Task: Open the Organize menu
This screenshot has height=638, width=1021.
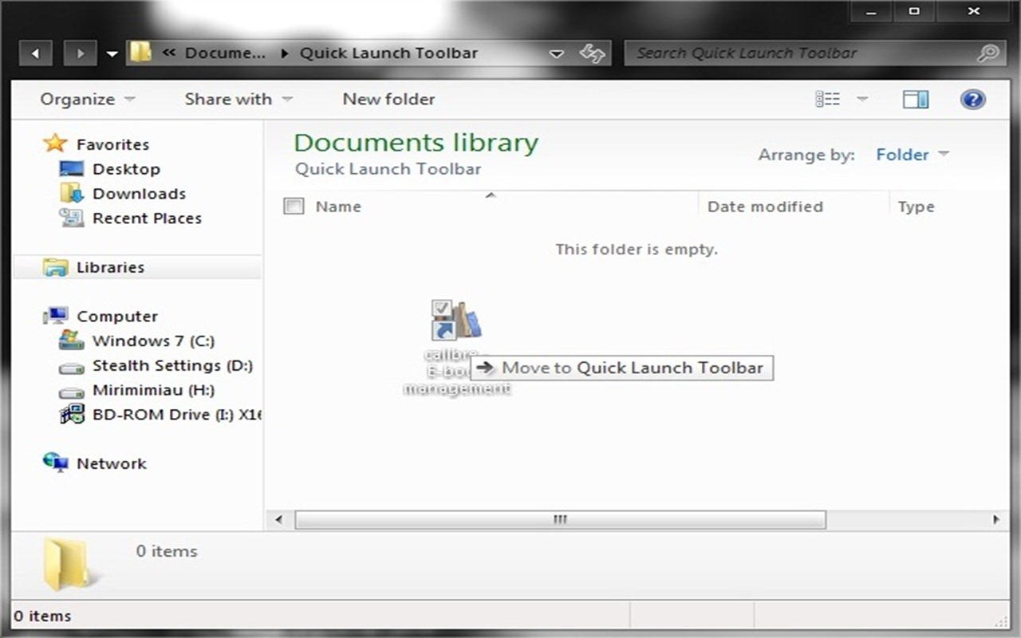Action: 88,99
